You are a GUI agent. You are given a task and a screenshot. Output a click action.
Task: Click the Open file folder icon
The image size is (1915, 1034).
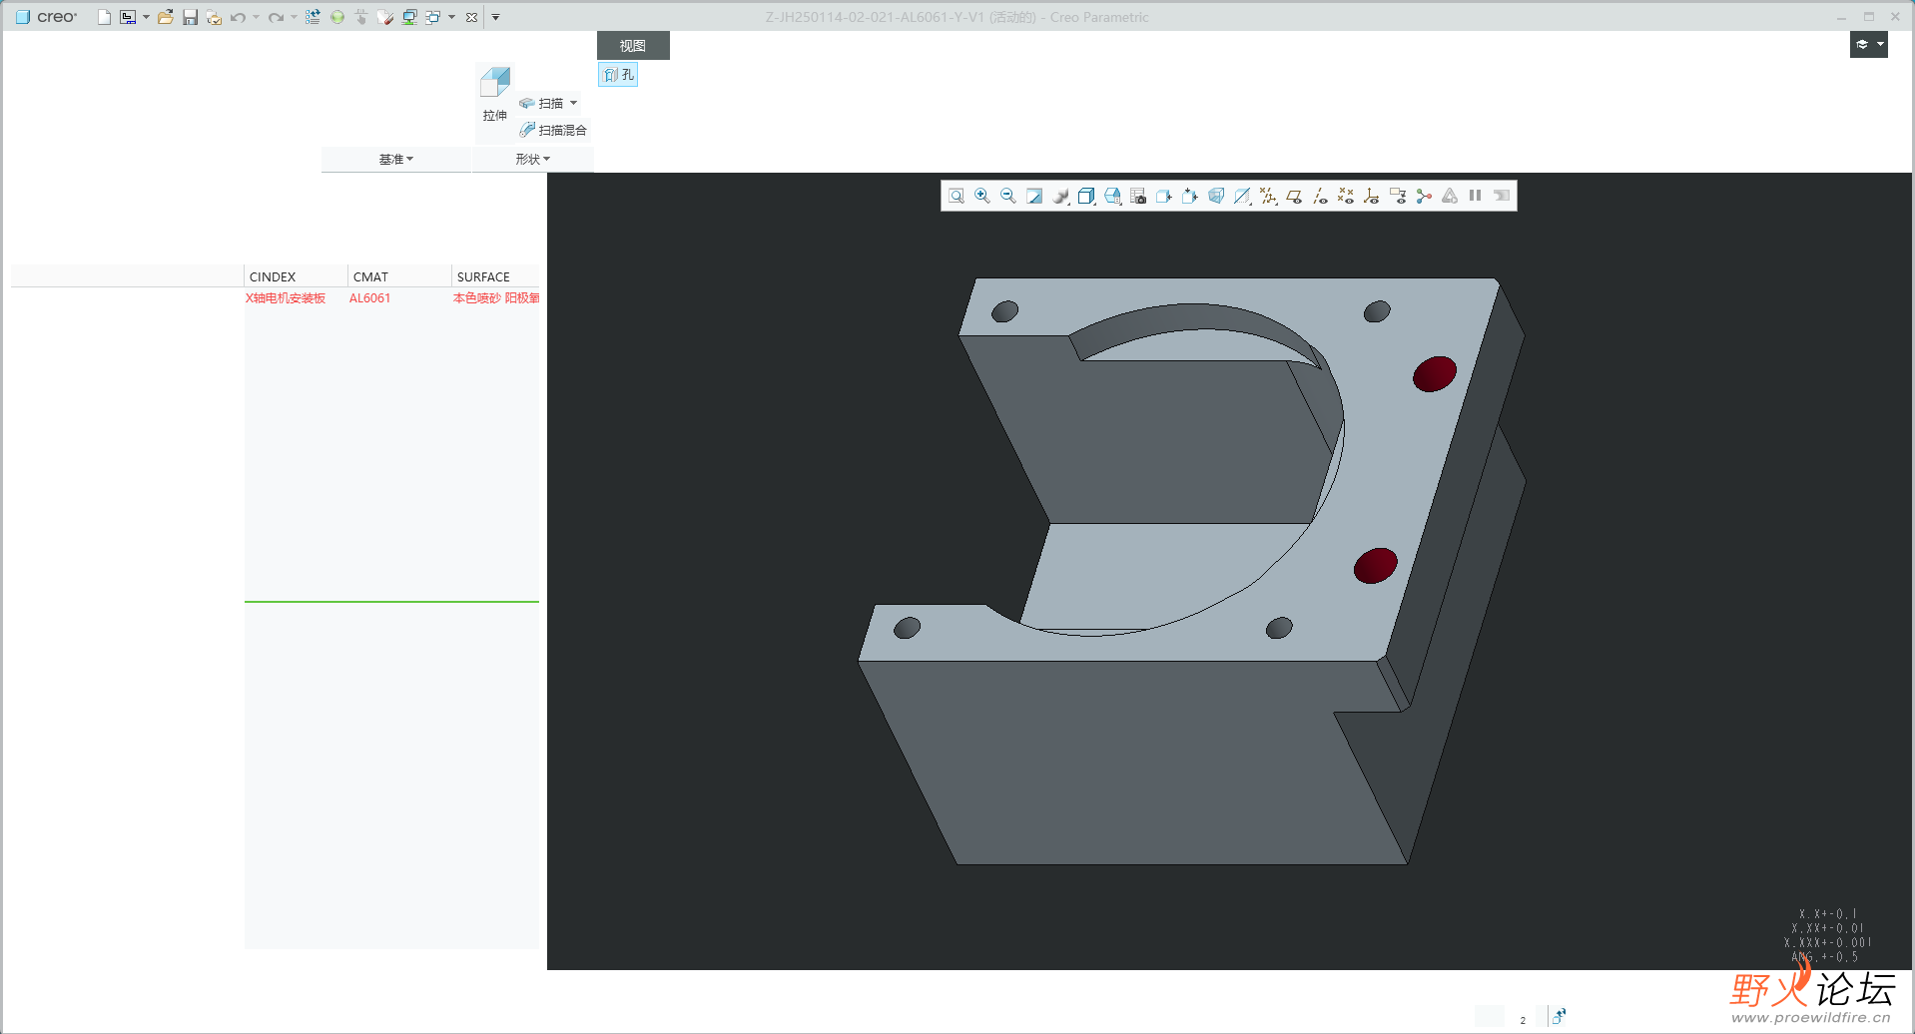tap(166, 17)
